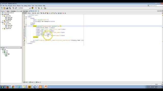The width and height of the screenshot is (163, 91).
Task: Stop macro recording square icon
Action: click(65, 13)
